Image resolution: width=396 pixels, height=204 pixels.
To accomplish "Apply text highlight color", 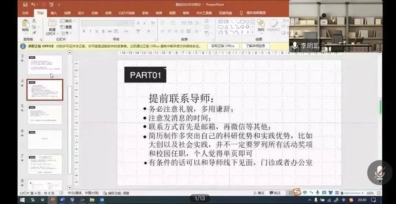I will (x=138, y=31).
